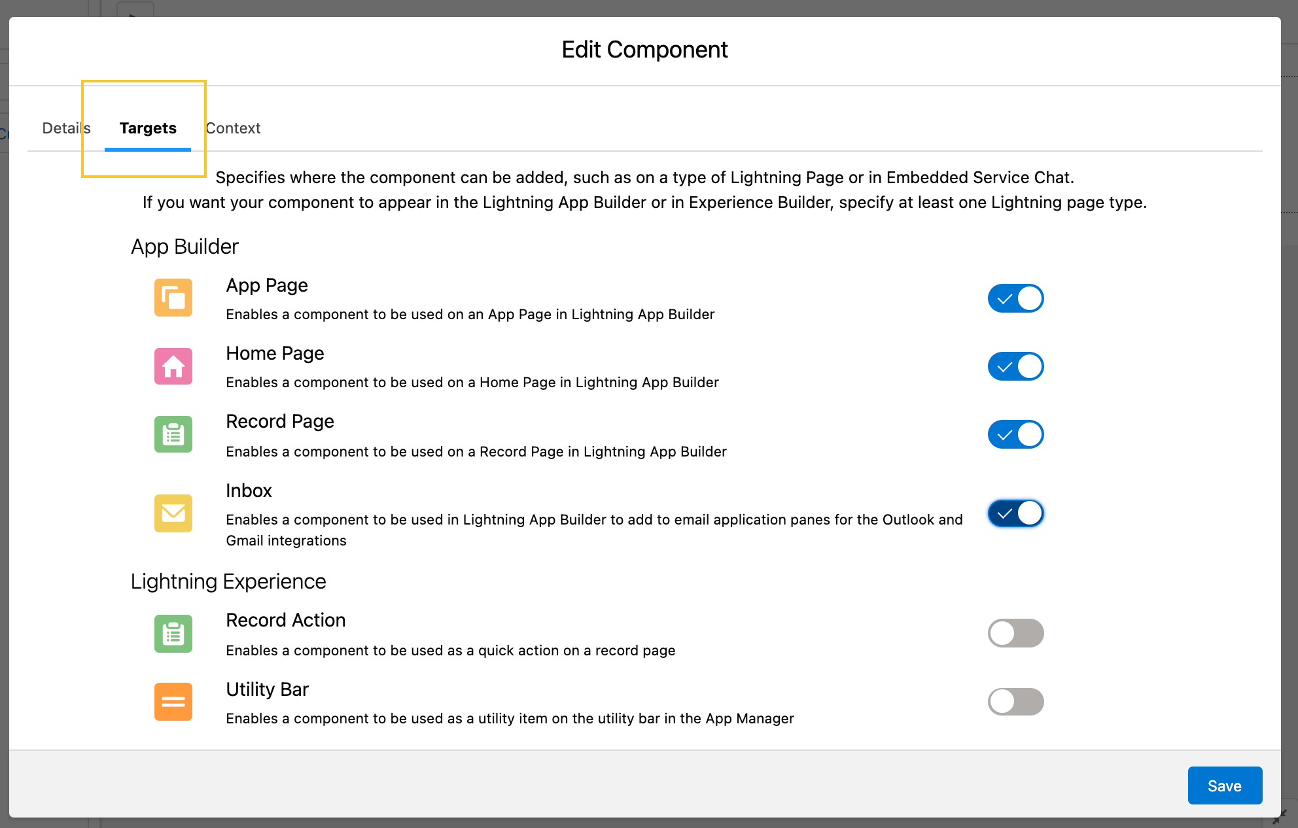
Task: Click the App Page orange icon
Action: [x=173, y=298]
